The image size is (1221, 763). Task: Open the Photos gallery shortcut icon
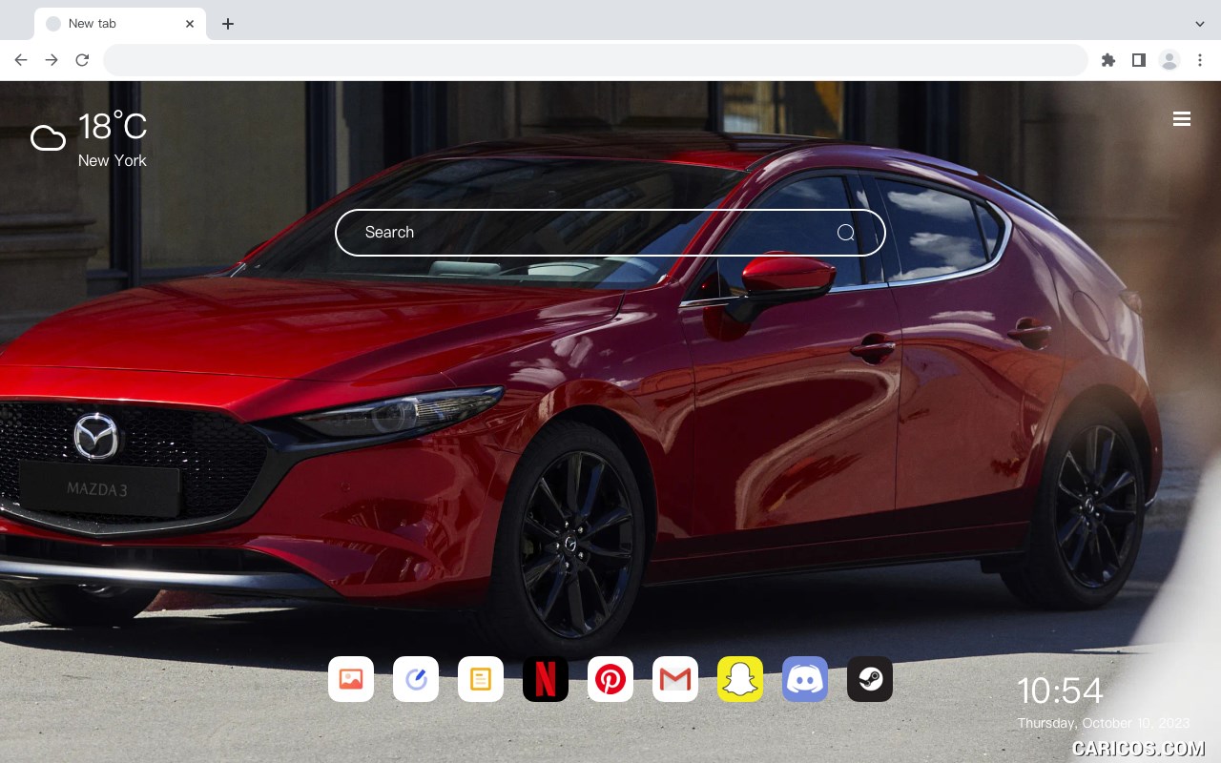coord(351,679)
